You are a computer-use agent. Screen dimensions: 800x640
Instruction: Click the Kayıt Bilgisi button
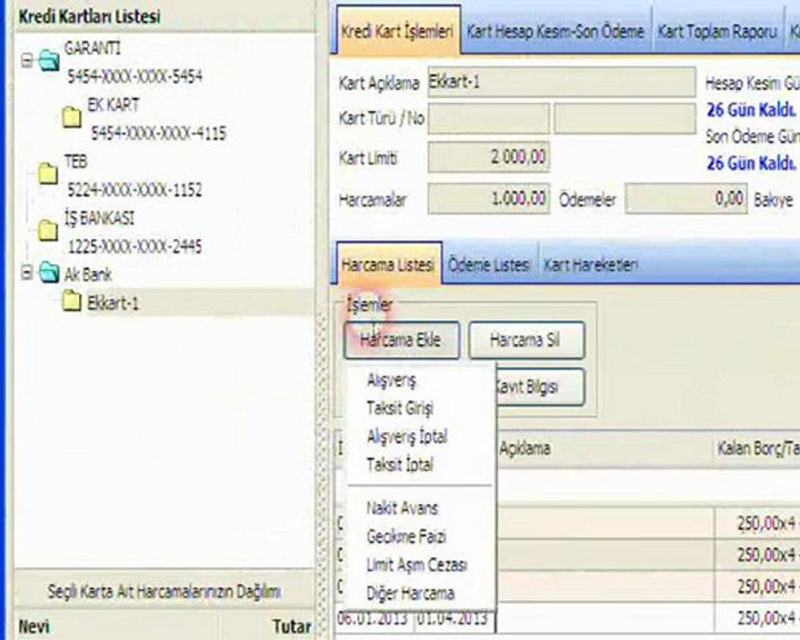(540, 387)
